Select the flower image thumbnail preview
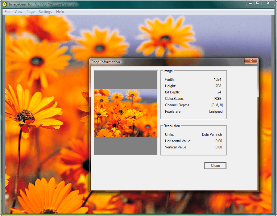Viewport: 277px width, 216px height. (x=126, y=113)
